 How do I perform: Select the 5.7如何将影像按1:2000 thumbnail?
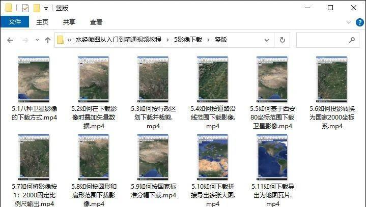coord(34,157)
